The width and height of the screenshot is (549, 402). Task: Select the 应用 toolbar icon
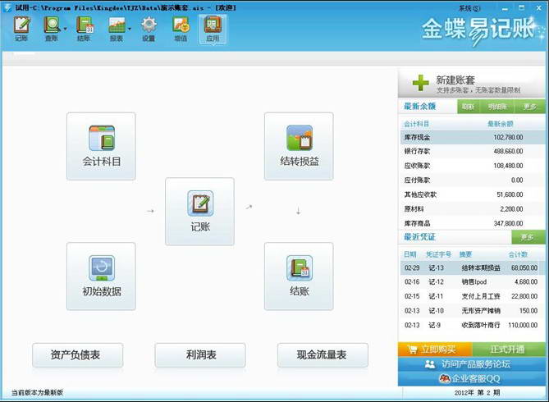point(213,29)
